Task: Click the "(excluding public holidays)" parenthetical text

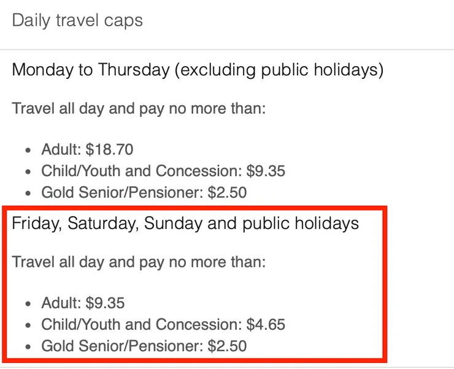Action: (x=279, y=70)
